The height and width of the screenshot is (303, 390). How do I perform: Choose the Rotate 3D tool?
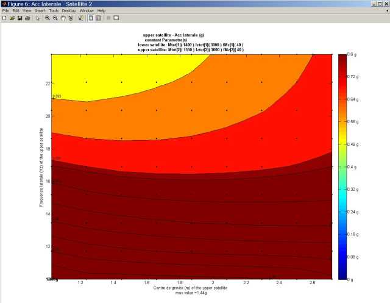coord(71,18)
